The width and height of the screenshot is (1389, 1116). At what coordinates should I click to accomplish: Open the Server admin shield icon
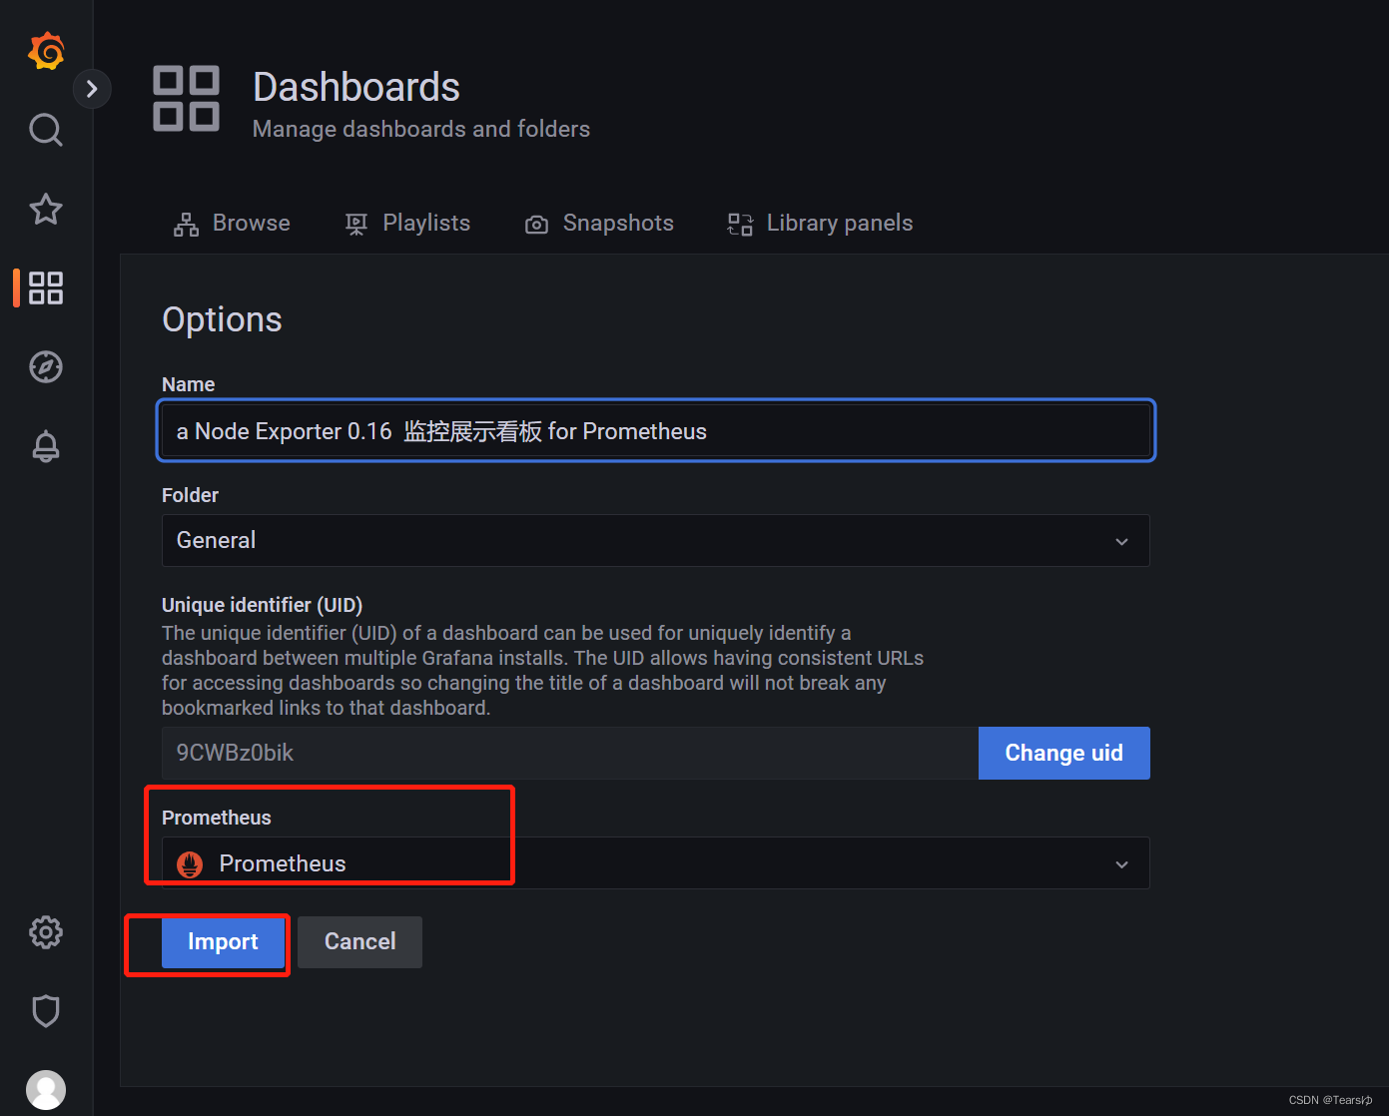[46, 1011]
